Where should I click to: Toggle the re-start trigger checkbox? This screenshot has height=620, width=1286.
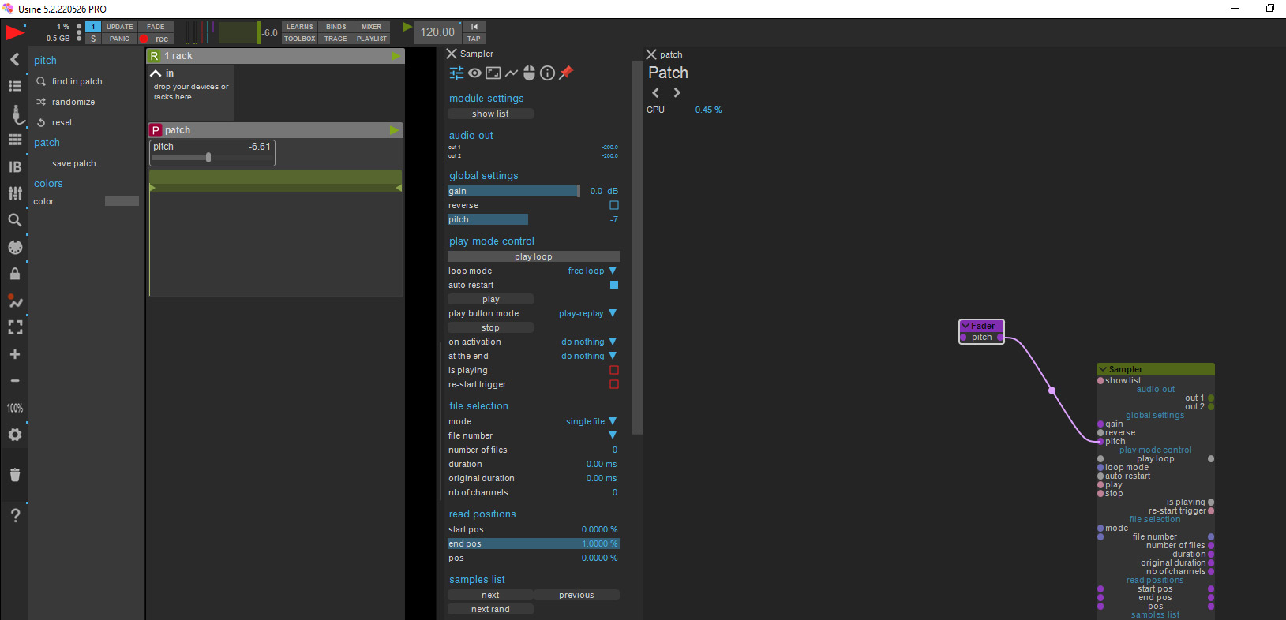(x=614, y=384)
